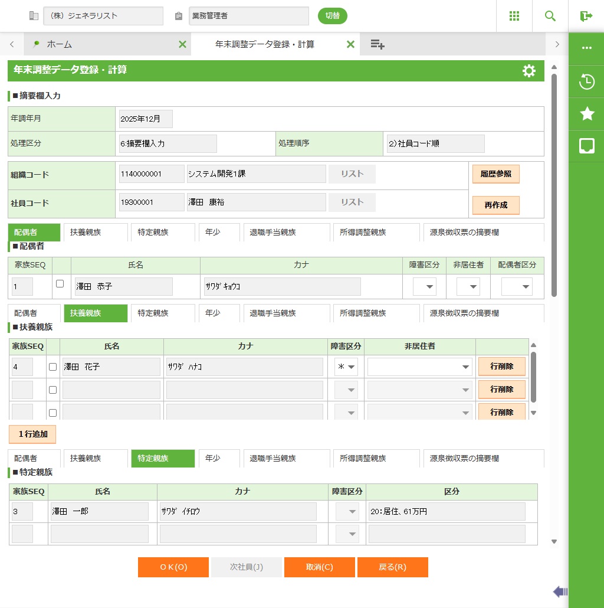Screen dimensions: 604x608
Task: Click the logout door icon
Action: click(586, 16)
